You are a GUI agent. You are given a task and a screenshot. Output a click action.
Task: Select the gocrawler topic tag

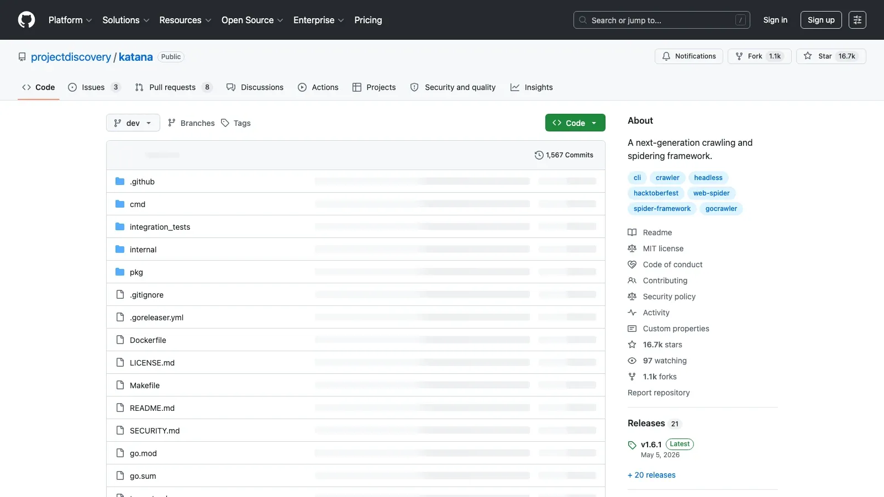coord(721,209)
